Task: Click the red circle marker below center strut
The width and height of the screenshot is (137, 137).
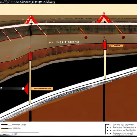Action: click(x=86, y=37)
